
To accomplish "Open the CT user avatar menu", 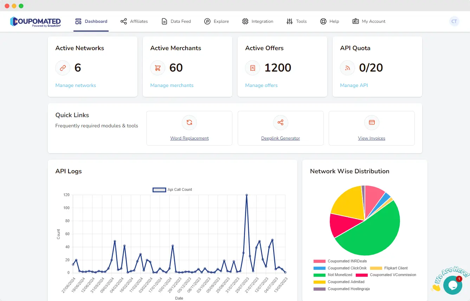I will point(454,21).
